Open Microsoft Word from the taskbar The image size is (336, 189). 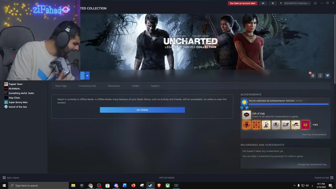[125, 186]
